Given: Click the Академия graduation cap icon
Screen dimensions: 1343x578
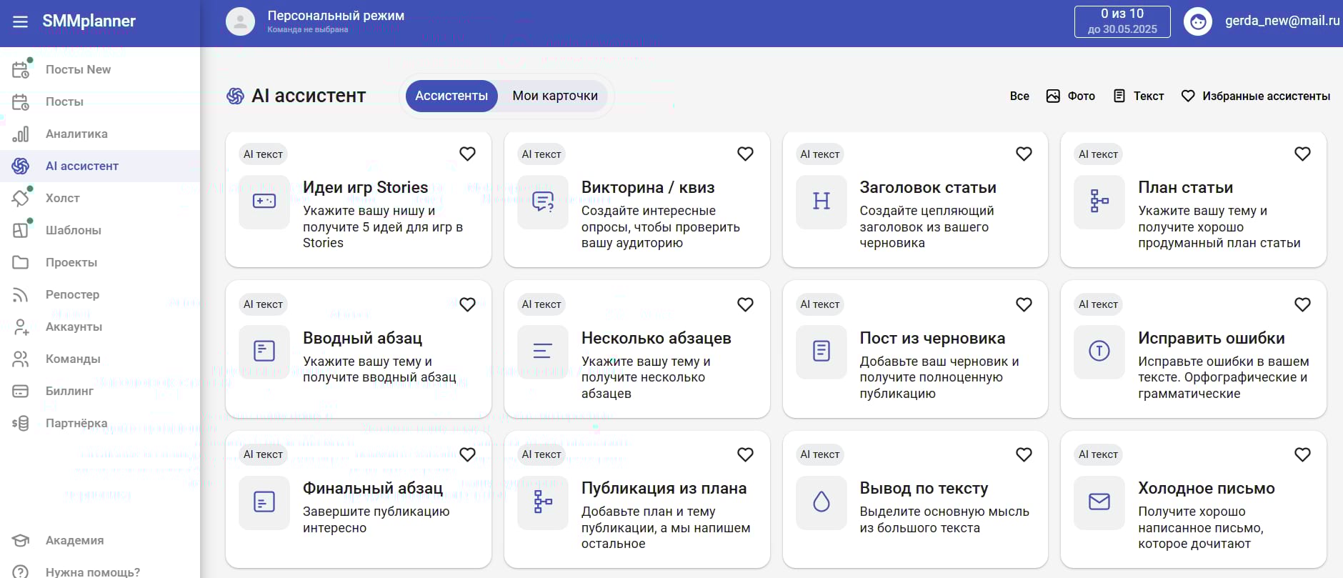Looking at the screenshot, I should point(21,540).
